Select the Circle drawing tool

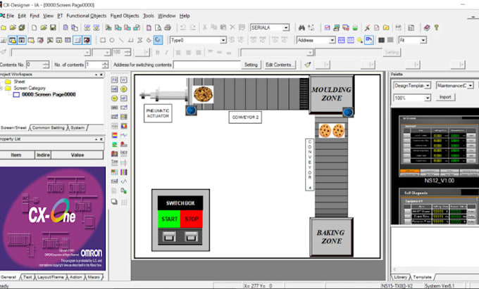coord(112,40)
